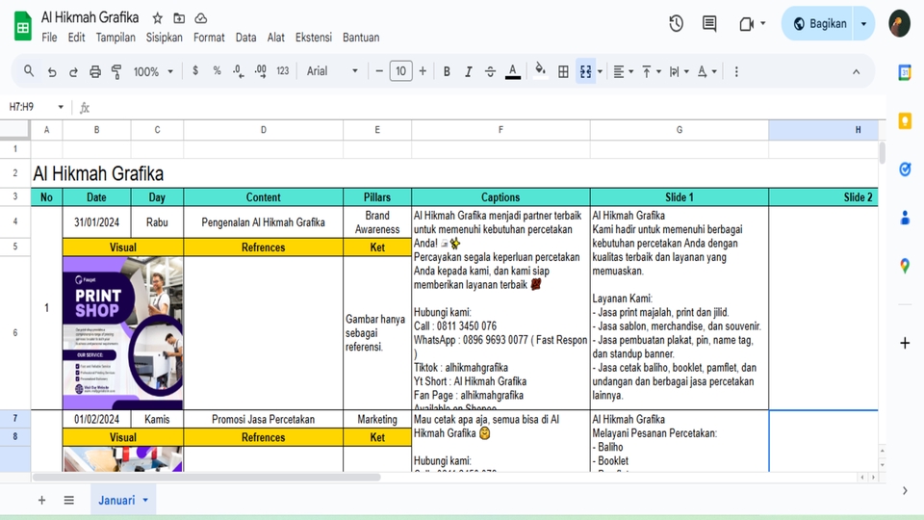Undo the last action

click(x=52, y=72)
